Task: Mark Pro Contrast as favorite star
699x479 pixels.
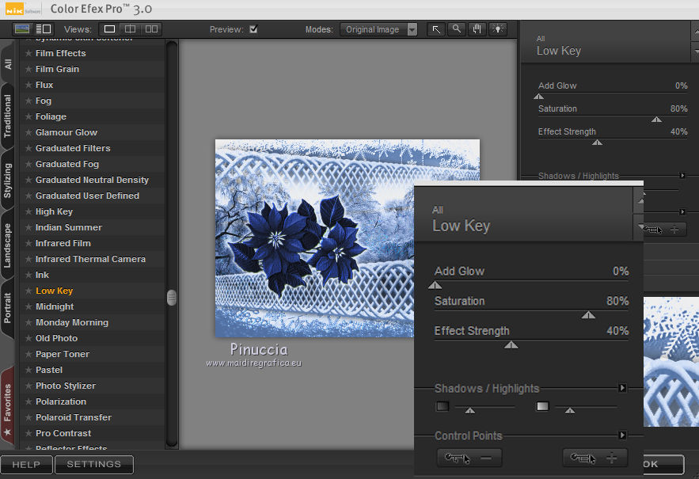Action: 28,433
